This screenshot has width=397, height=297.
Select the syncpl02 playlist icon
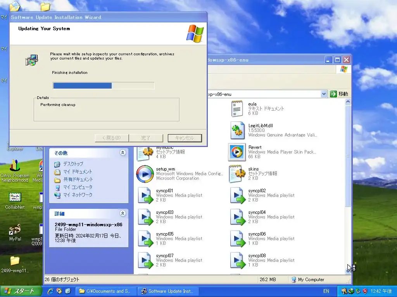pyautogui.click(x=238, y=195)
